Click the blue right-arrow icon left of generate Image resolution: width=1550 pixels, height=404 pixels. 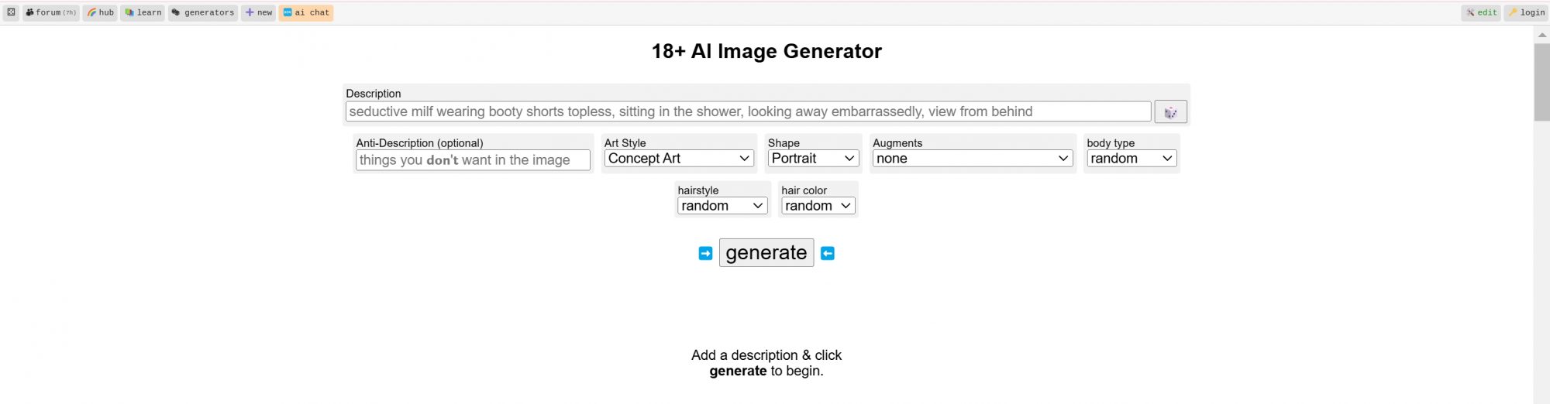click(705, 253)
